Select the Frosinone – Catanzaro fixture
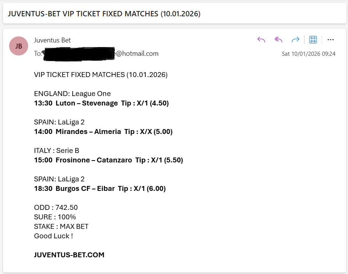 108,160
